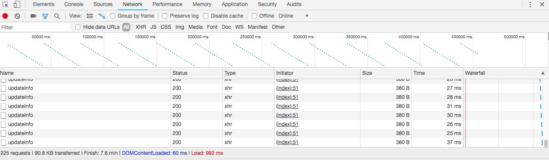
Task: Filter requests by Other
Action: (278, 27)
